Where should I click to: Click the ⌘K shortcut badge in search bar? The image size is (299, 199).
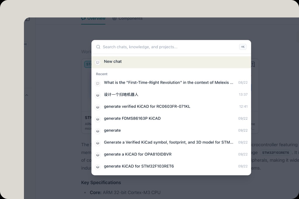243,47
